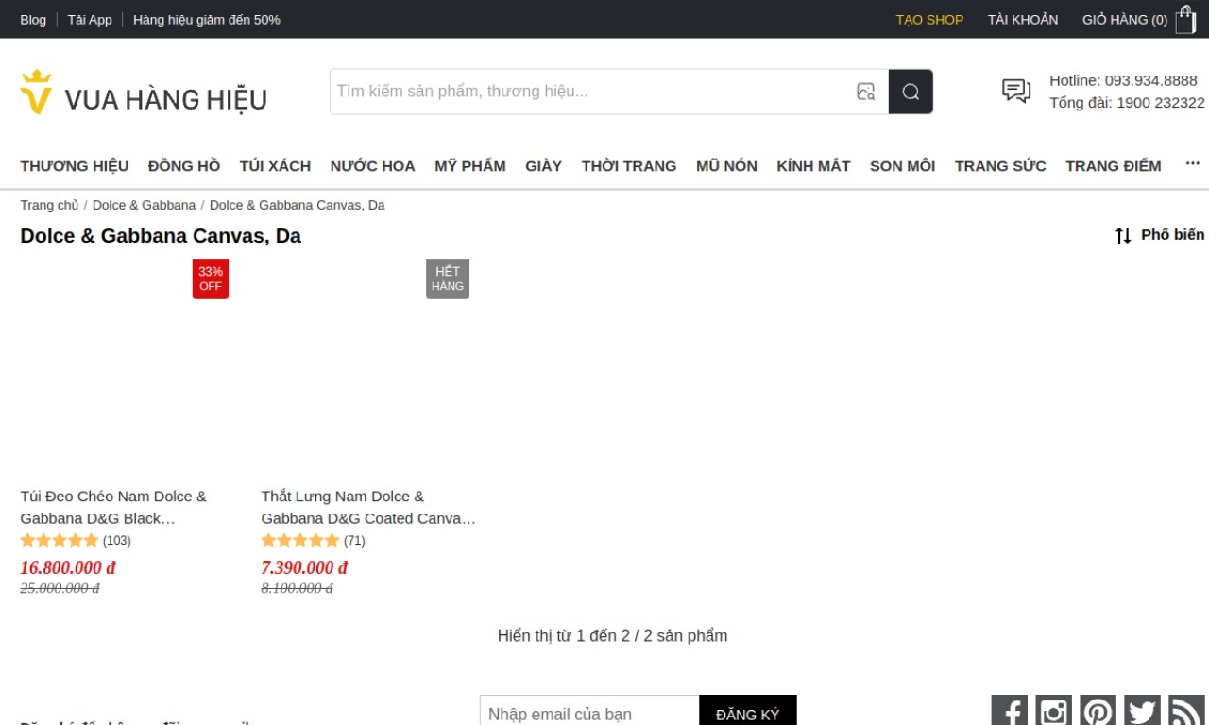The width and height of the screenshot is (1209, 725).
Task: Open the Twitter social icon
Action: click(1143, 712)
